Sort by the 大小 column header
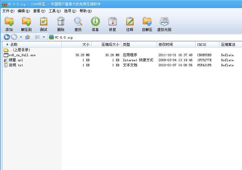The width and height of the screenshot is (242, 170). [76, 45]
